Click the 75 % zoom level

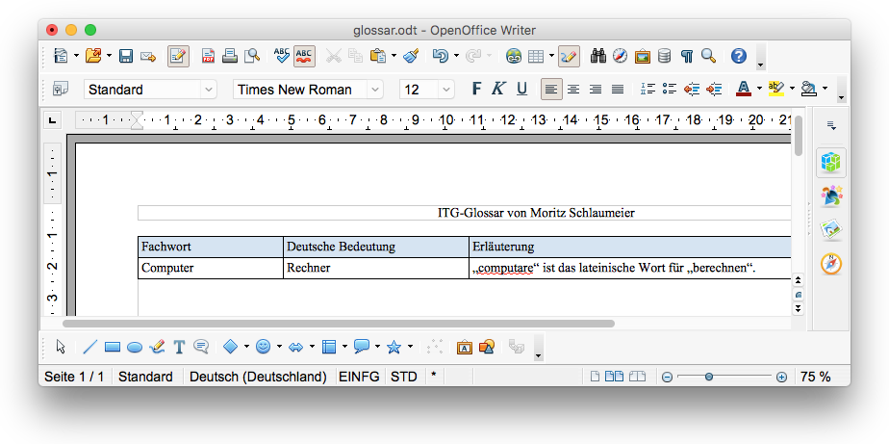[815, 377]
